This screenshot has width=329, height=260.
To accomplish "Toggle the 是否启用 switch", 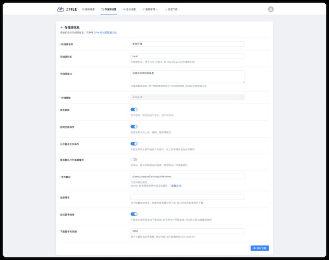I will pyautogui.click(x=134, y=110).
